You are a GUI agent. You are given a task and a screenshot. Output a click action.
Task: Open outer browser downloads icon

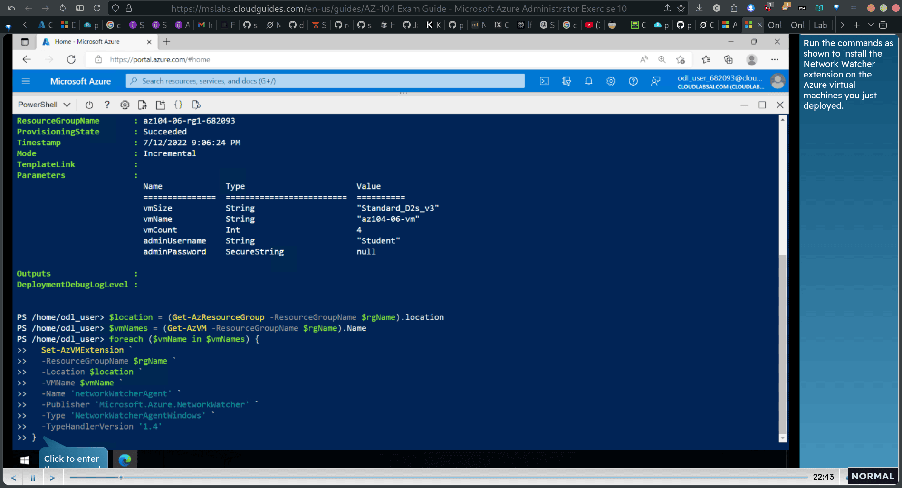[699, 8]
